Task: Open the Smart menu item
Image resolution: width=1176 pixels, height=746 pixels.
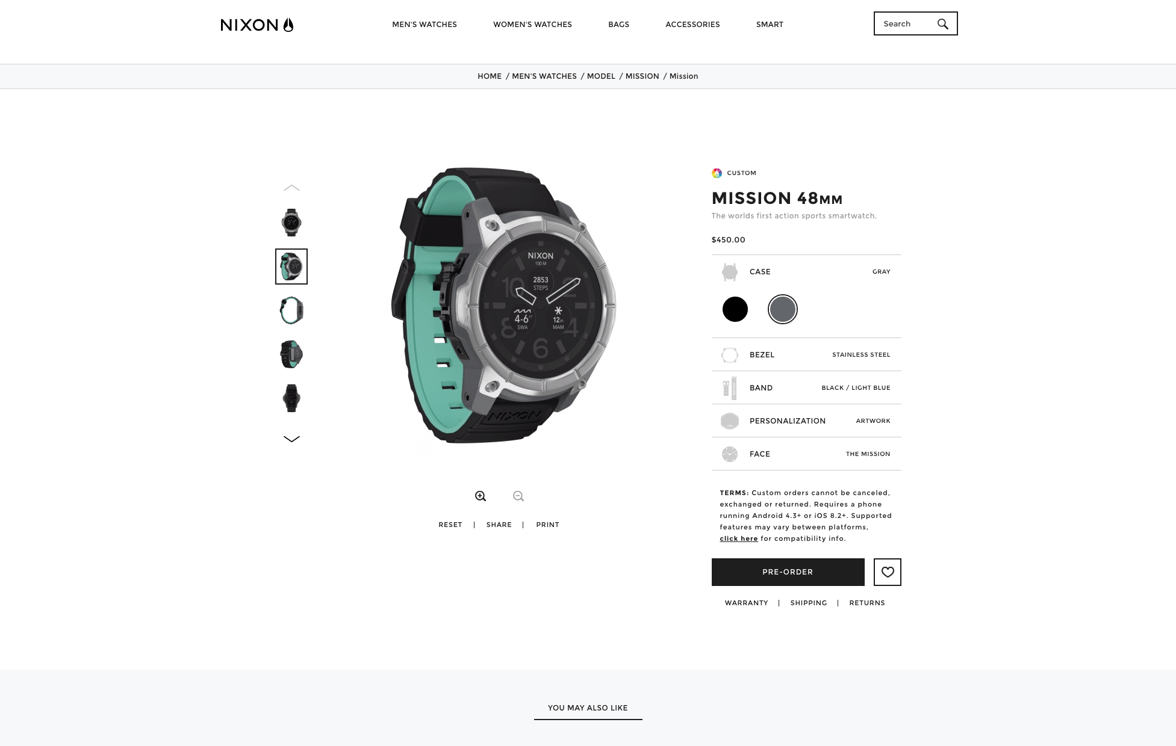Action: coord(770,25)
